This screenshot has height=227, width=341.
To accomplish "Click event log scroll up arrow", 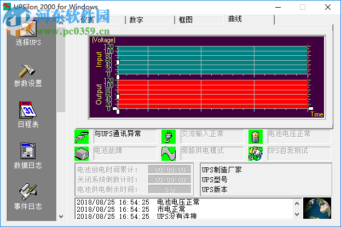I will coord(297,203).
